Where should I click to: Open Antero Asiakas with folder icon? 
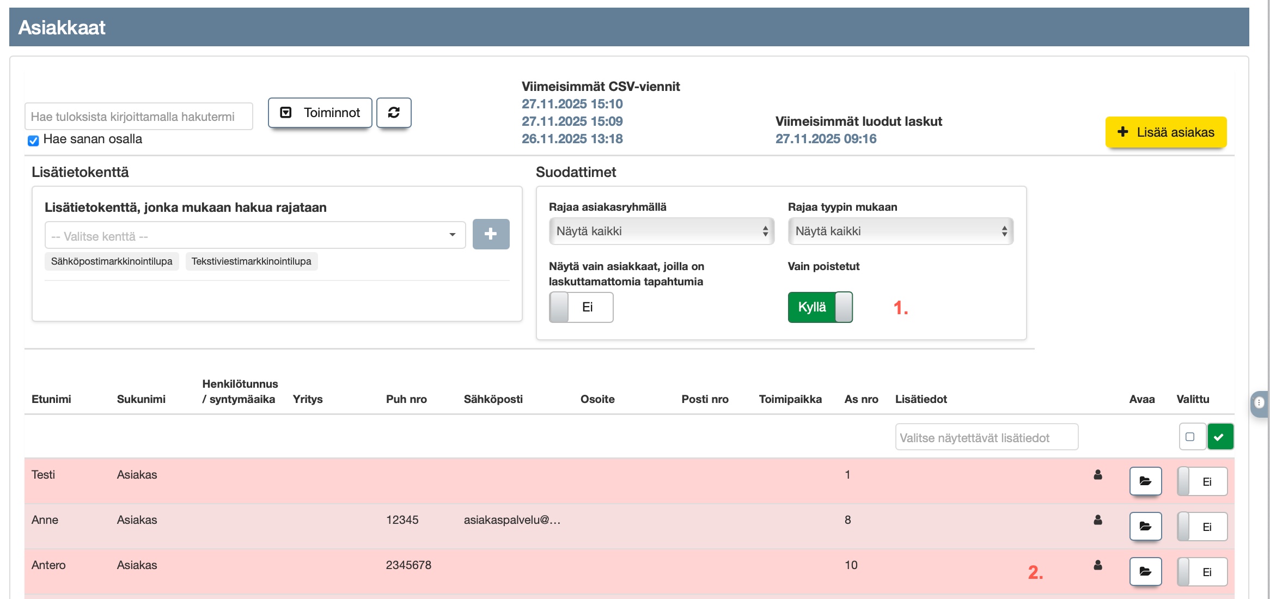click(1145, 572)
